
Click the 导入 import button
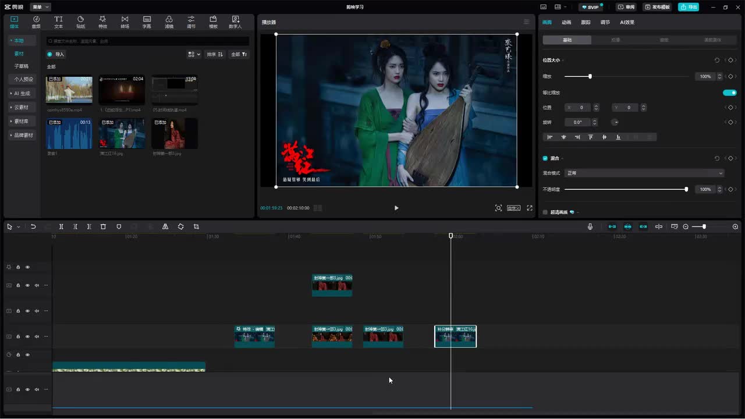point(56,54)
